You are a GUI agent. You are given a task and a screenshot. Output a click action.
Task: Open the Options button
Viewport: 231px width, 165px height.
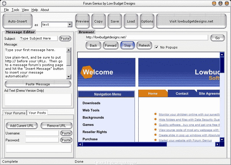147,21
